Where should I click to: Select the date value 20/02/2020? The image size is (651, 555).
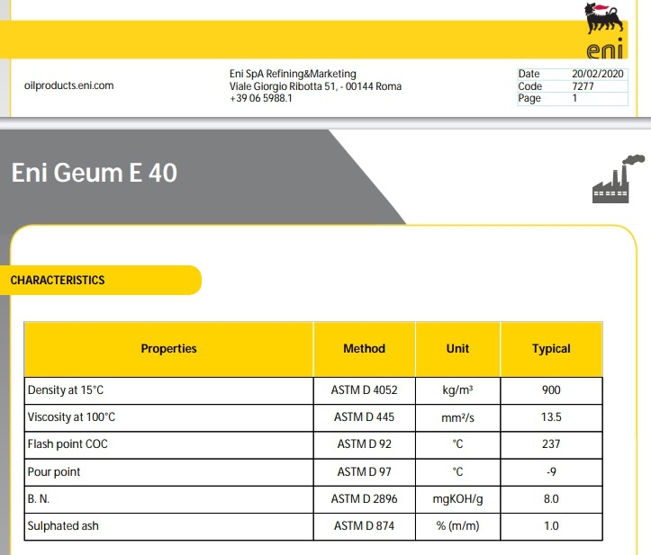[x=598, y=74]
